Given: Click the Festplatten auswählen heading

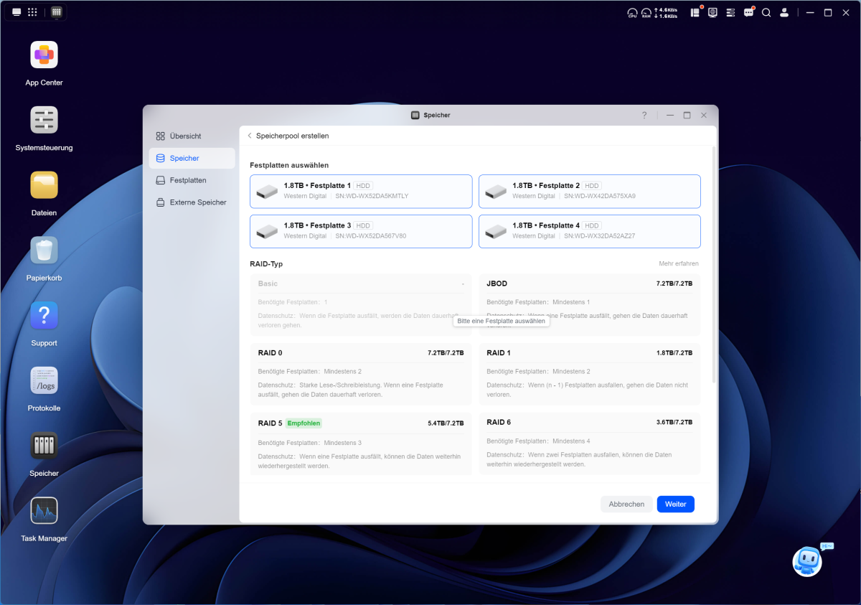Looking at the screenshot, I should point(289,165).
